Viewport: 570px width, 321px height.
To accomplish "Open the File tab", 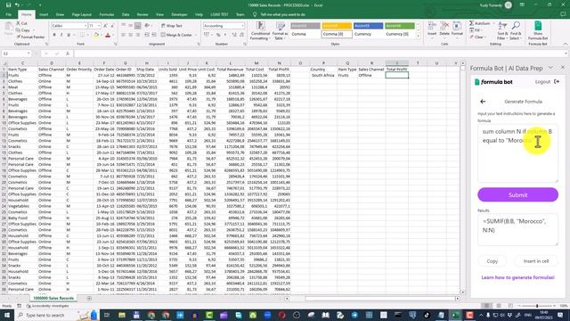I will coord(8,14).
